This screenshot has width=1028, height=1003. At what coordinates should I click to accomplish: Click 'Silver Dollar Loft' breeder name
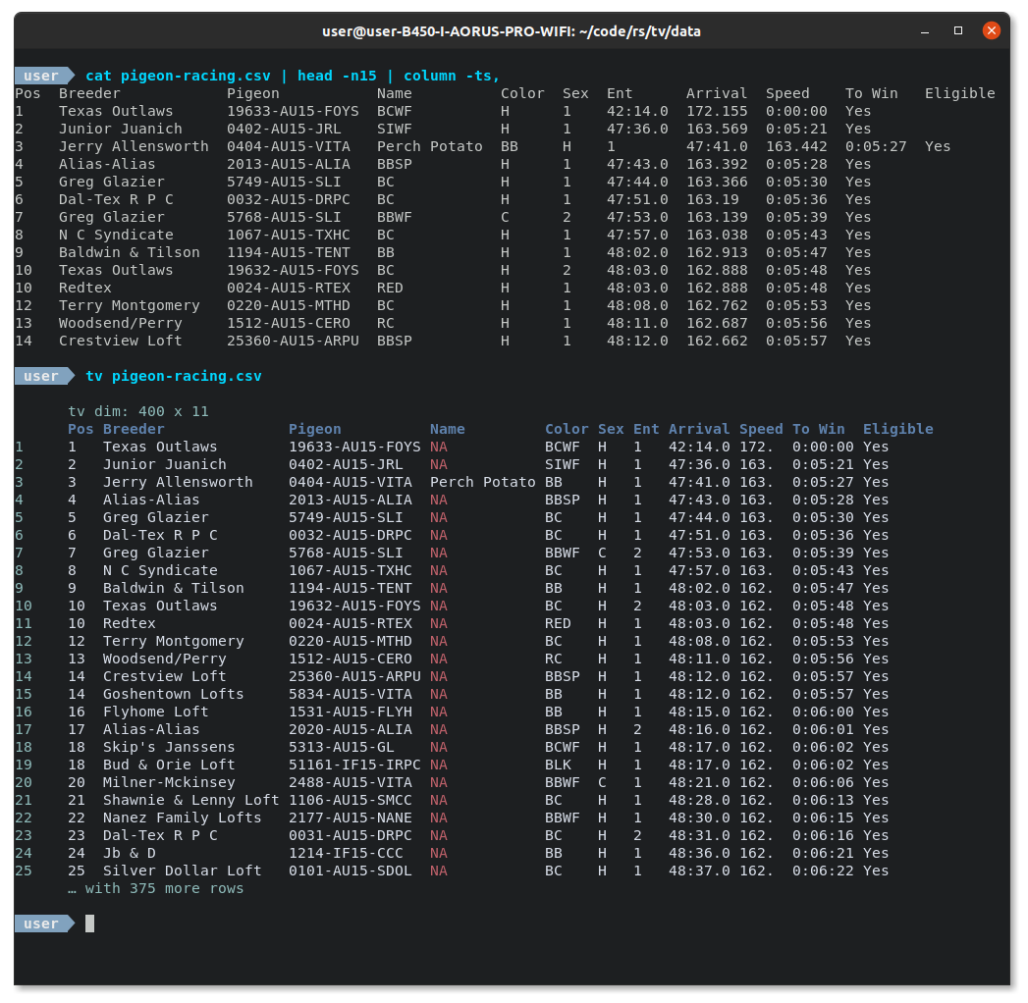182,871
